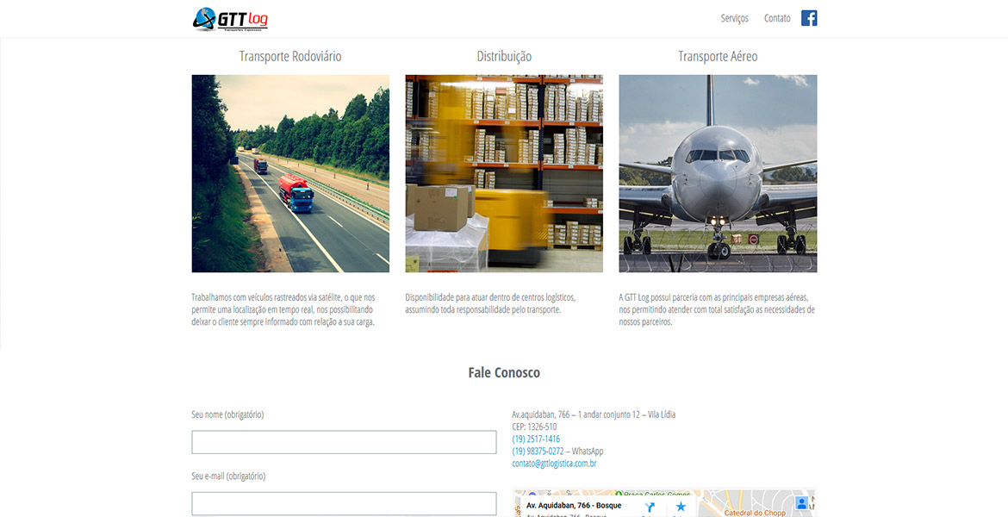This screenshot has height=517, width=1008.
Task: Click the Transporte Rodoviário heading
Action: pyautogui.click(x=290, y=56)
